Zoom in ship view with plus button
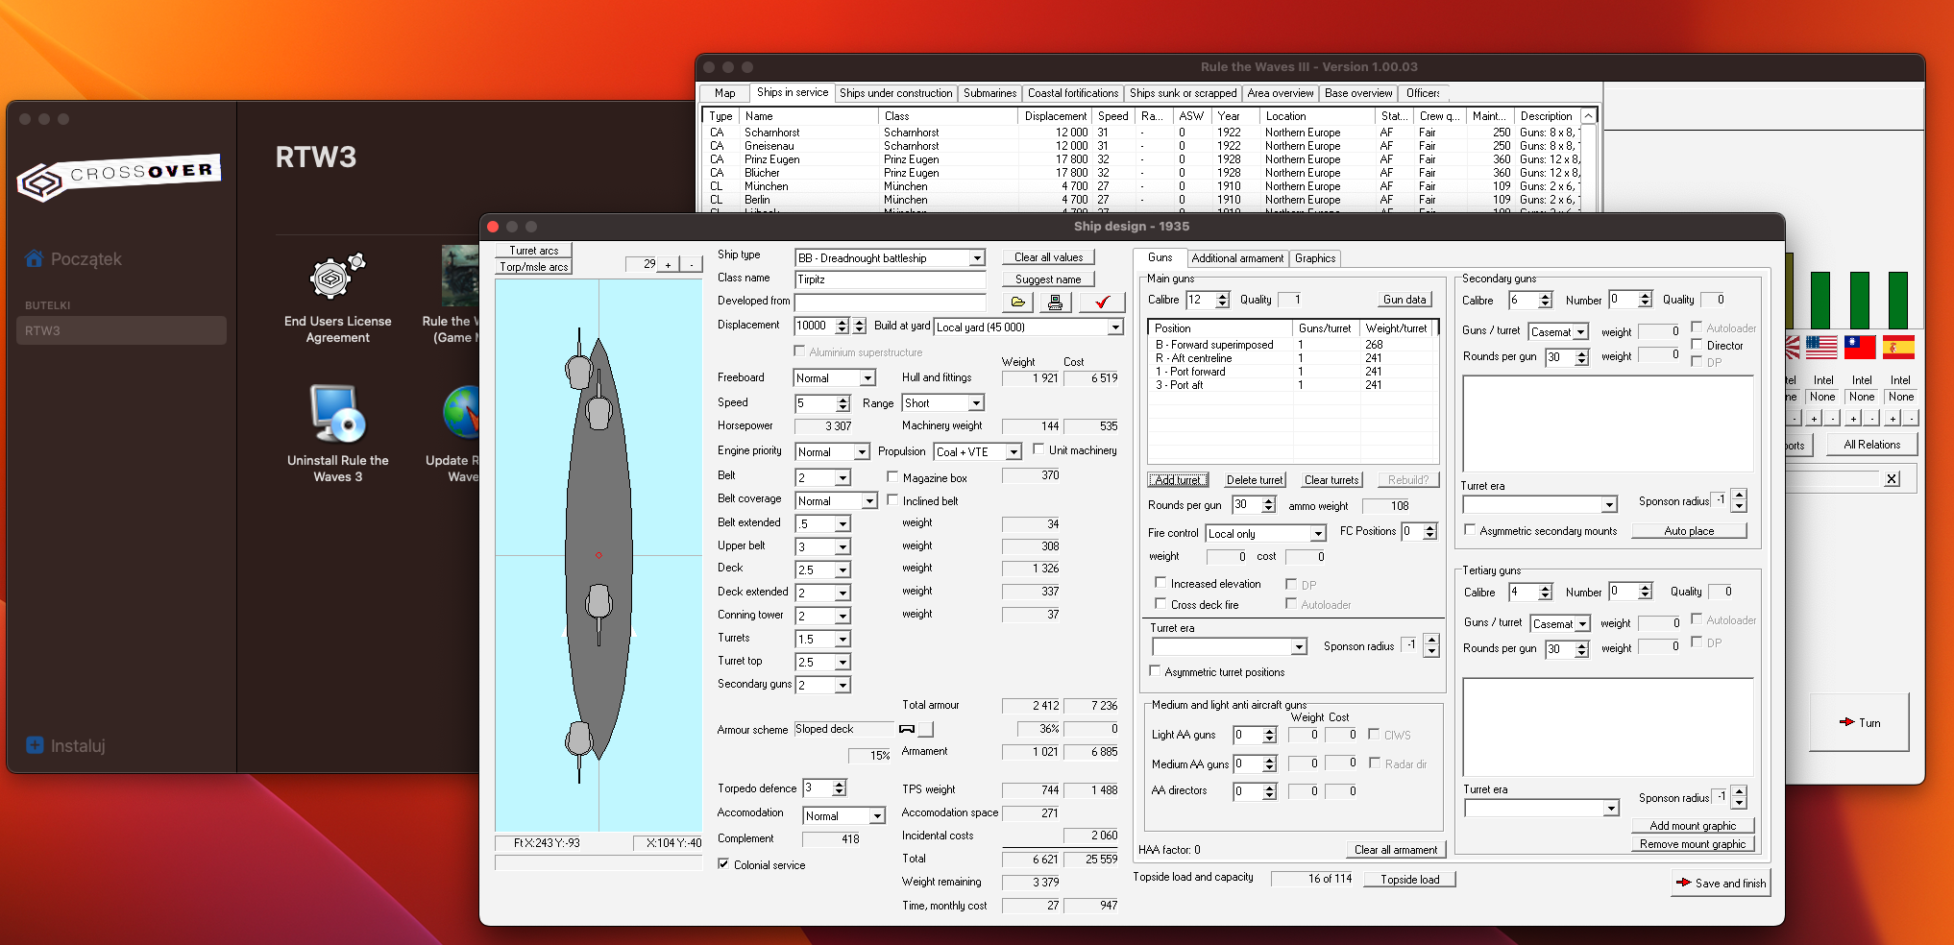Screen dimensions: 1954x945 click(x=668, y=264)
